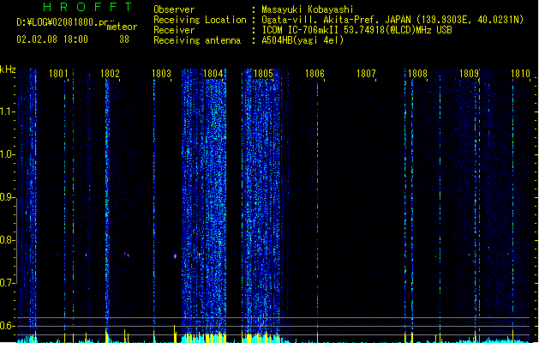Viewport: 539px width, 343px height.
Task: Click the HROFFT program title
Action: [x=87, y=7]
